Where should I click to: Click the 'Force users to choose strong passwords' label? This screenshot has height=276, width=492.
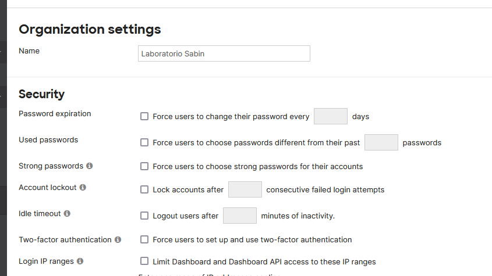point(257,166)
